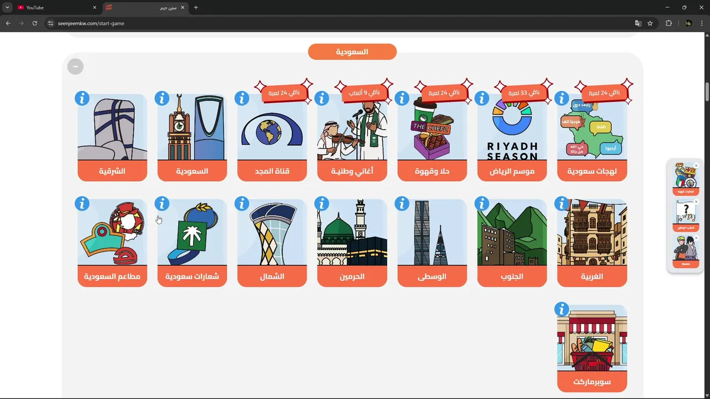This screenshot has height=399, width=710.
Task: Open info for لهجات سعودية
Action: [x=561, y=99]
